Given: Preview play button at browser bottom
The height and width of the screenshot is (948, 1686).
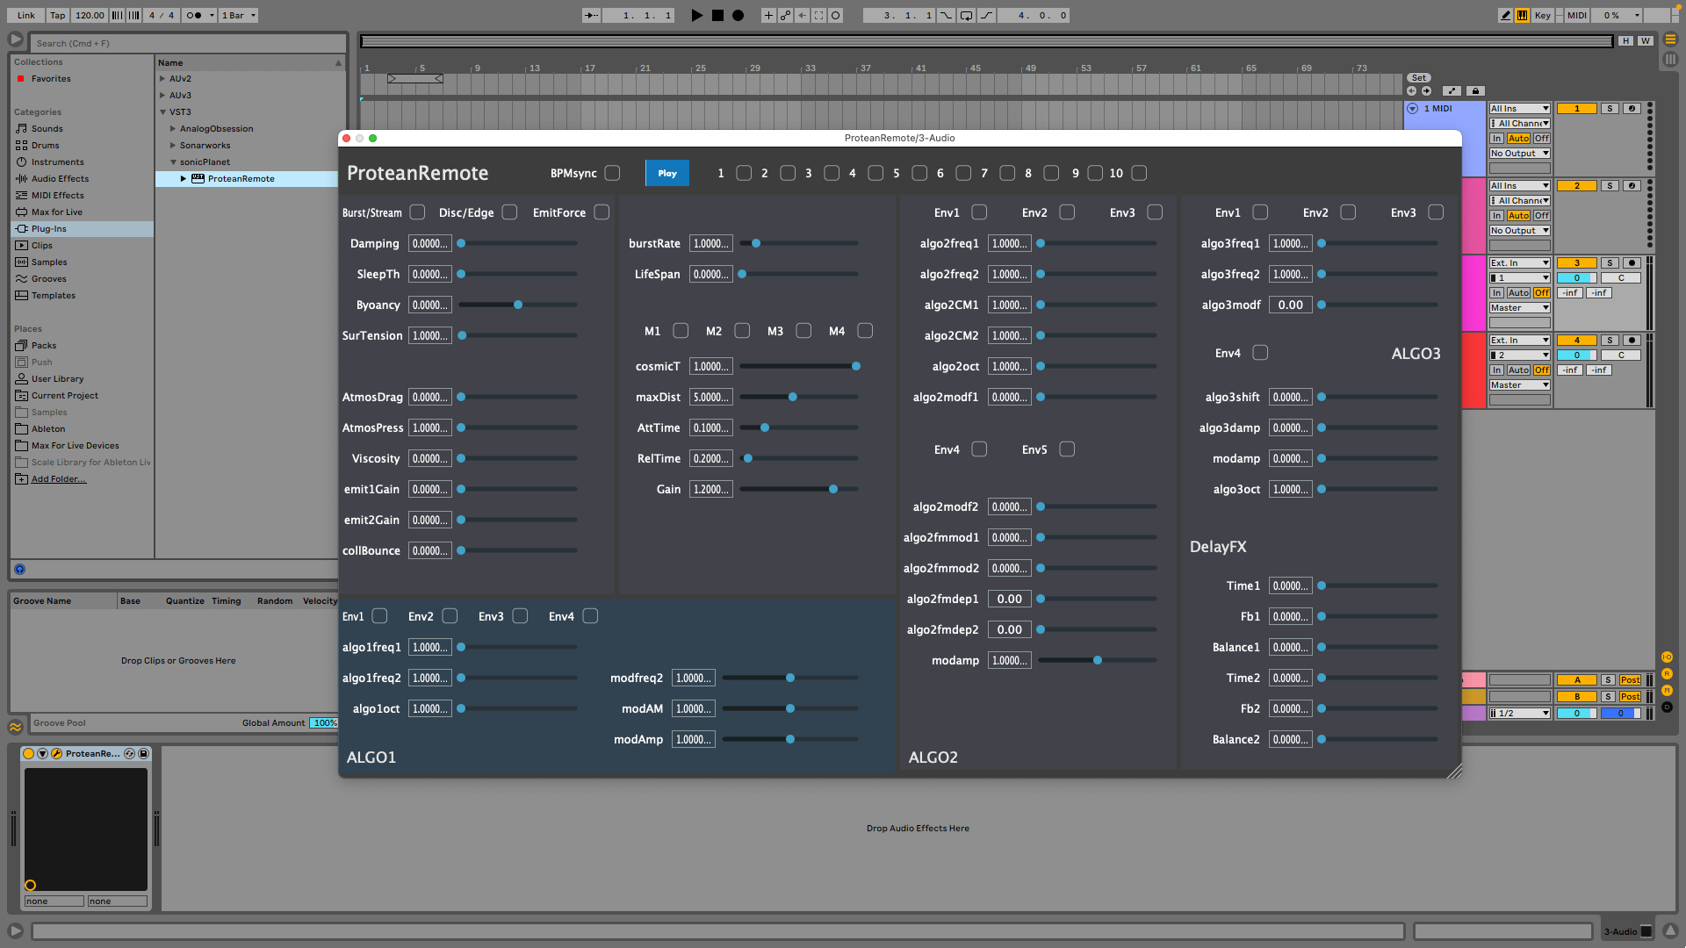Looking at the screenshot, I should [19, 570].
